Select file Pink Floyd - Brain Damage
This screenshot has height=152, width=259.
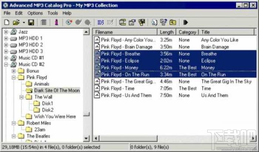pyautogui.click(x=127, y=47)
